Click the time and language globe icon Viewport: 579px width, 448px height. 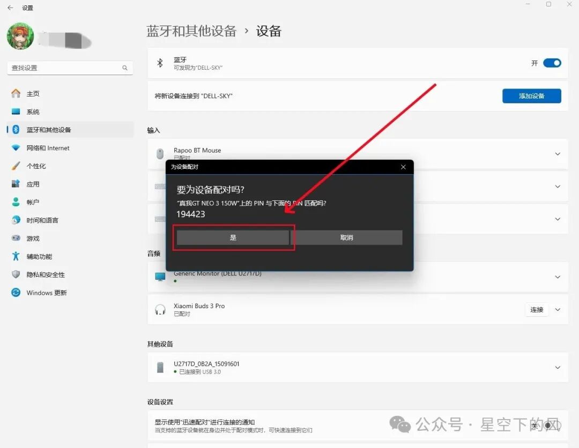click(16, 220)
